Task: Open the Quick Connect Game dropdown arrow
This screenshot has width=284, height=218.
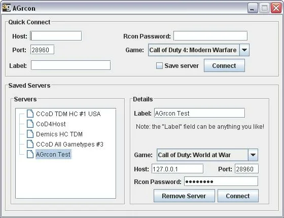Action: tap(244, 50)
